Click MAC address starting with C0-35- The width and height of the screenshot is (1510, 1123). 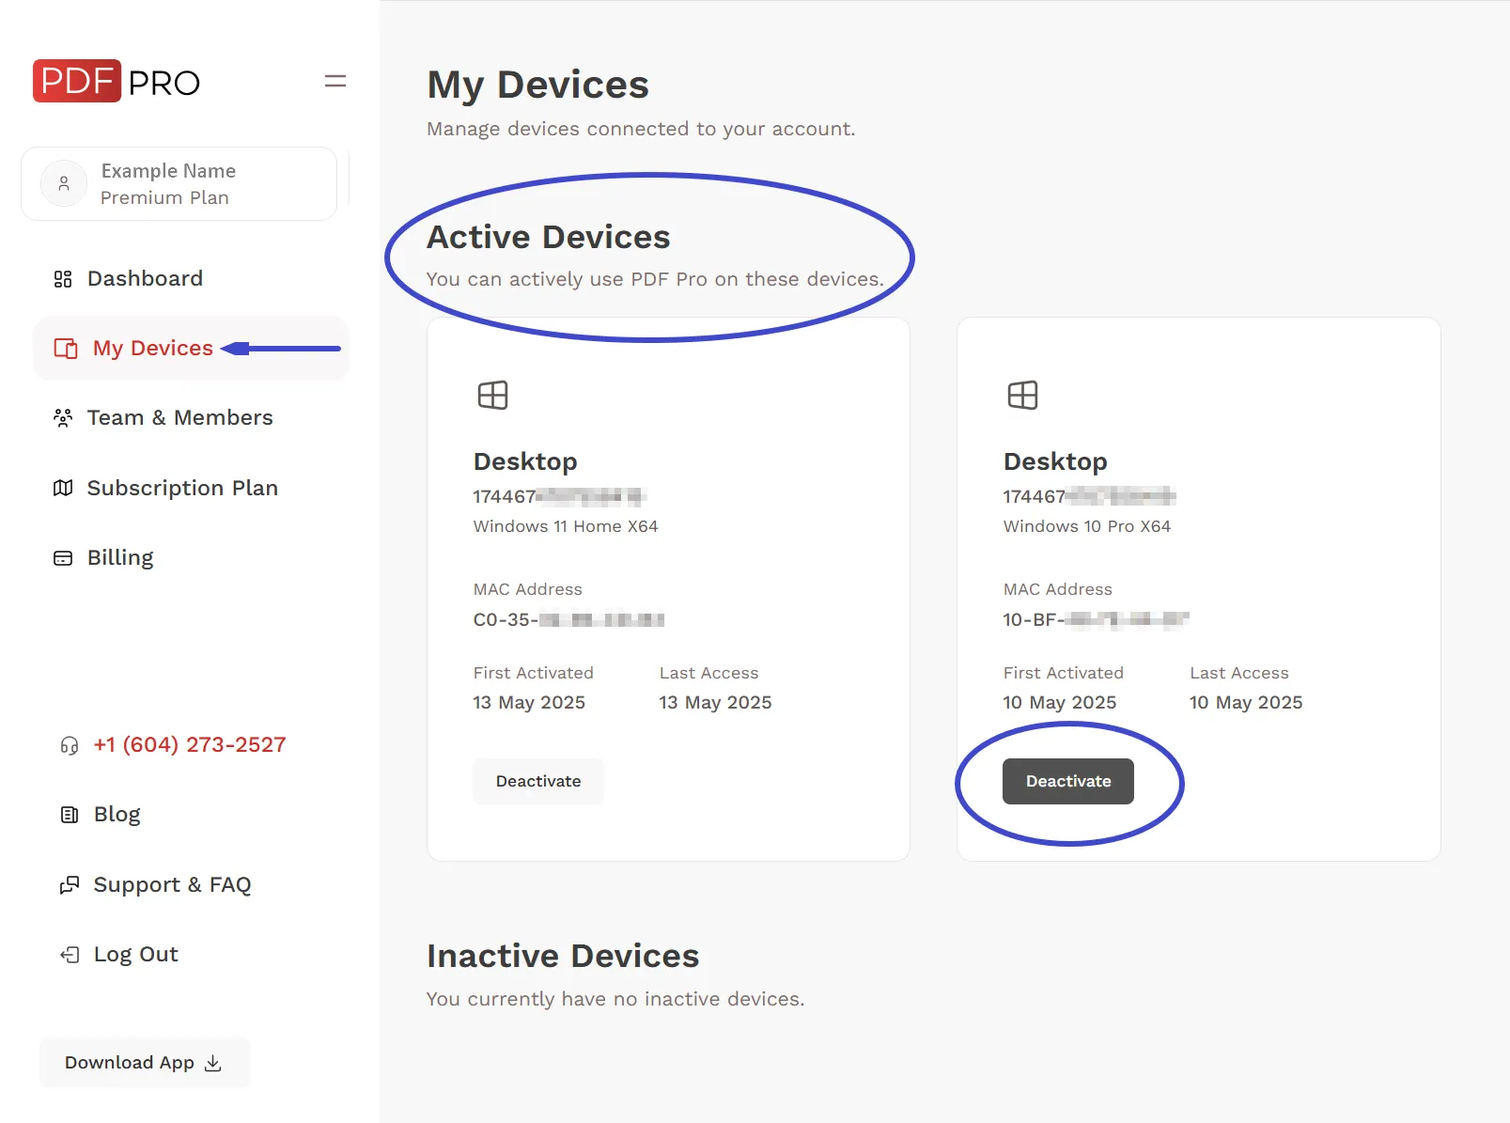tap(568, 620)
